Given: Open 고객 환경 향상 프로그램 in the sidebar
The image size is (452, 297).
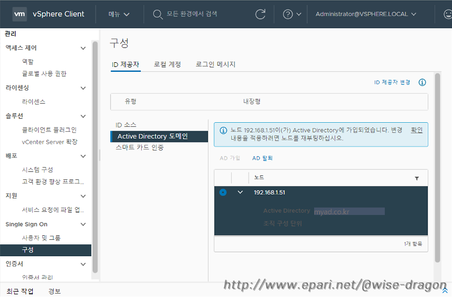Looking at the screenshot, I should pyautogui.click(x=53, y=182).
